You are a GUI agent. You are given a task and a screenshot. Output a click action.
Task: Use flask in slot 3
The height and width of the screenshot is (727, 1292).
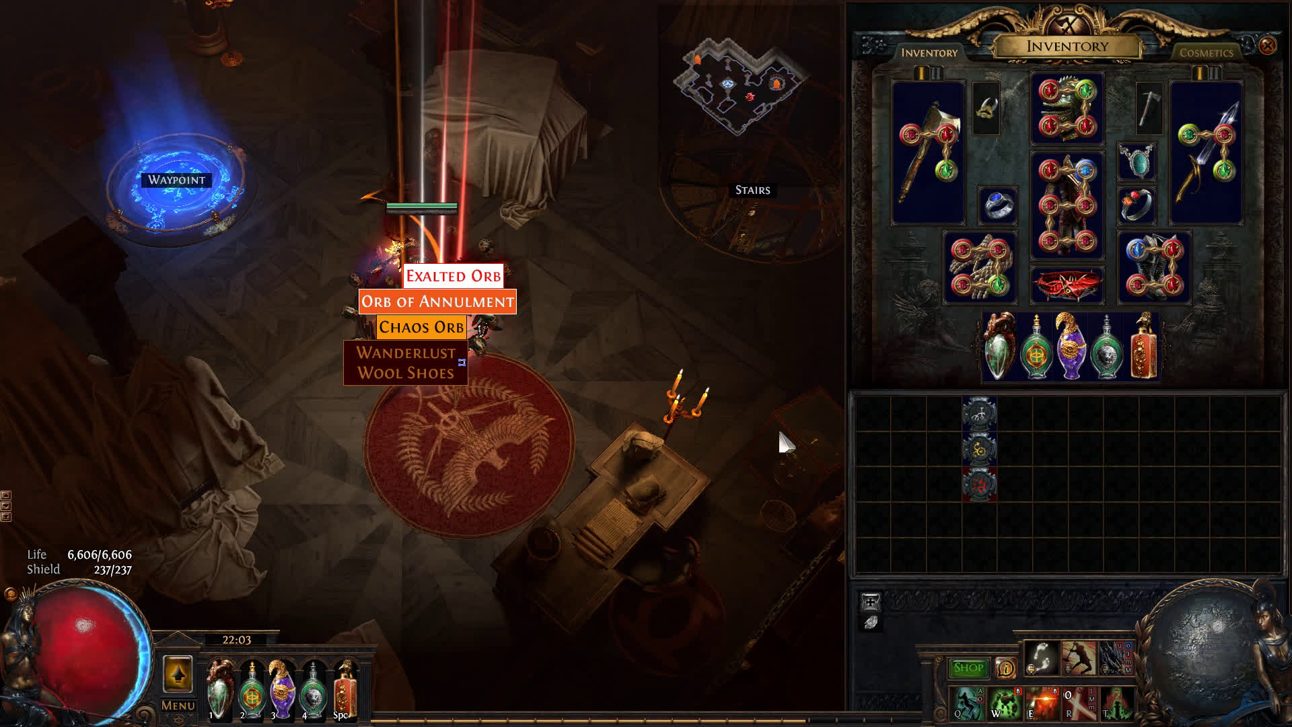[x=281, y=688]
